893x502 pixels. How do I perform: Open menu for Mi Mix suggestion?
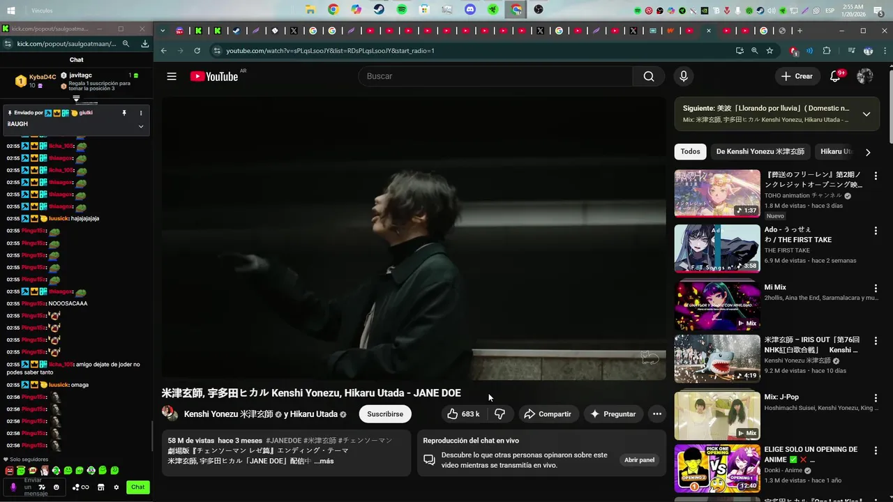876,288
